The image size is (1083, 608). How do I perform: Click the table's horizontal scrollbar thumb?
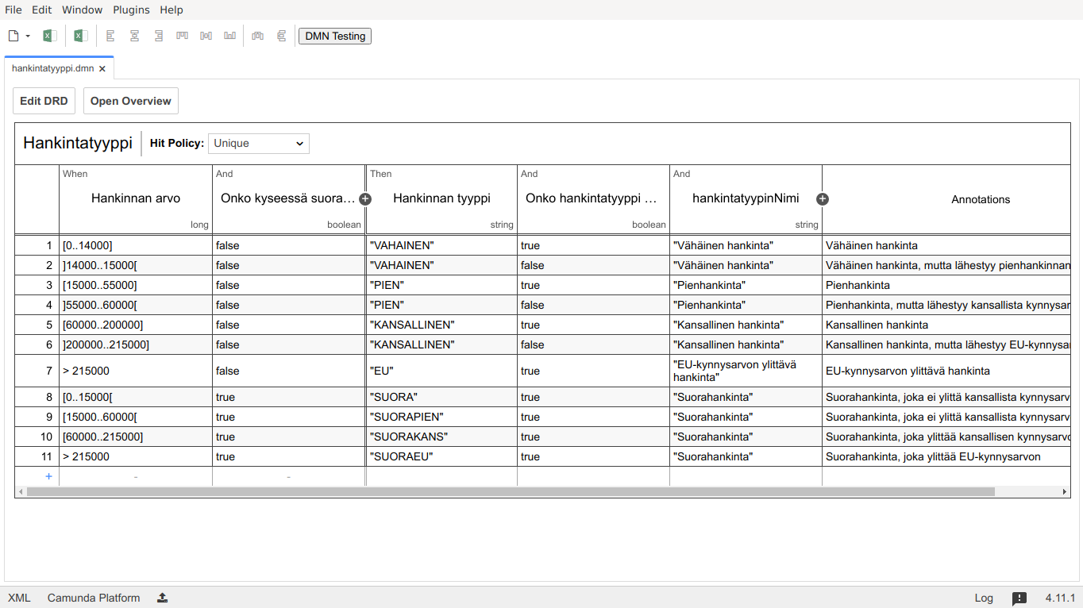pyautogui.click(x=508, y=492)
